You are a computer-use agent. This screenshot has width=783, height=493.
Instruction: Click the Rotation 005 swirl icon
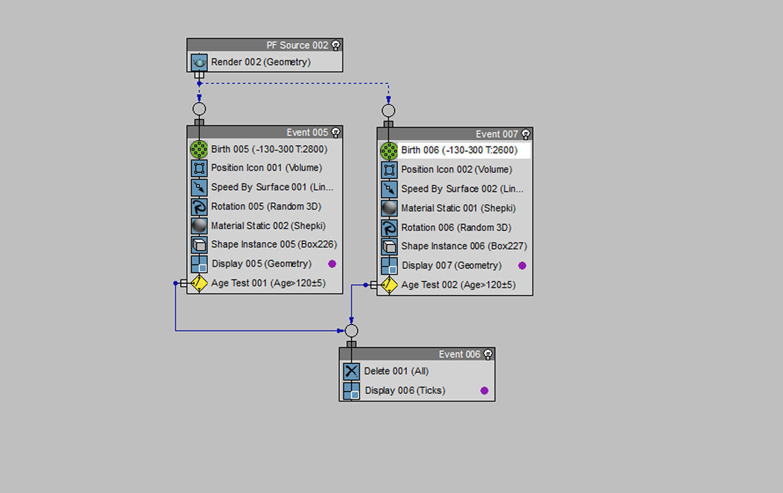199,207
